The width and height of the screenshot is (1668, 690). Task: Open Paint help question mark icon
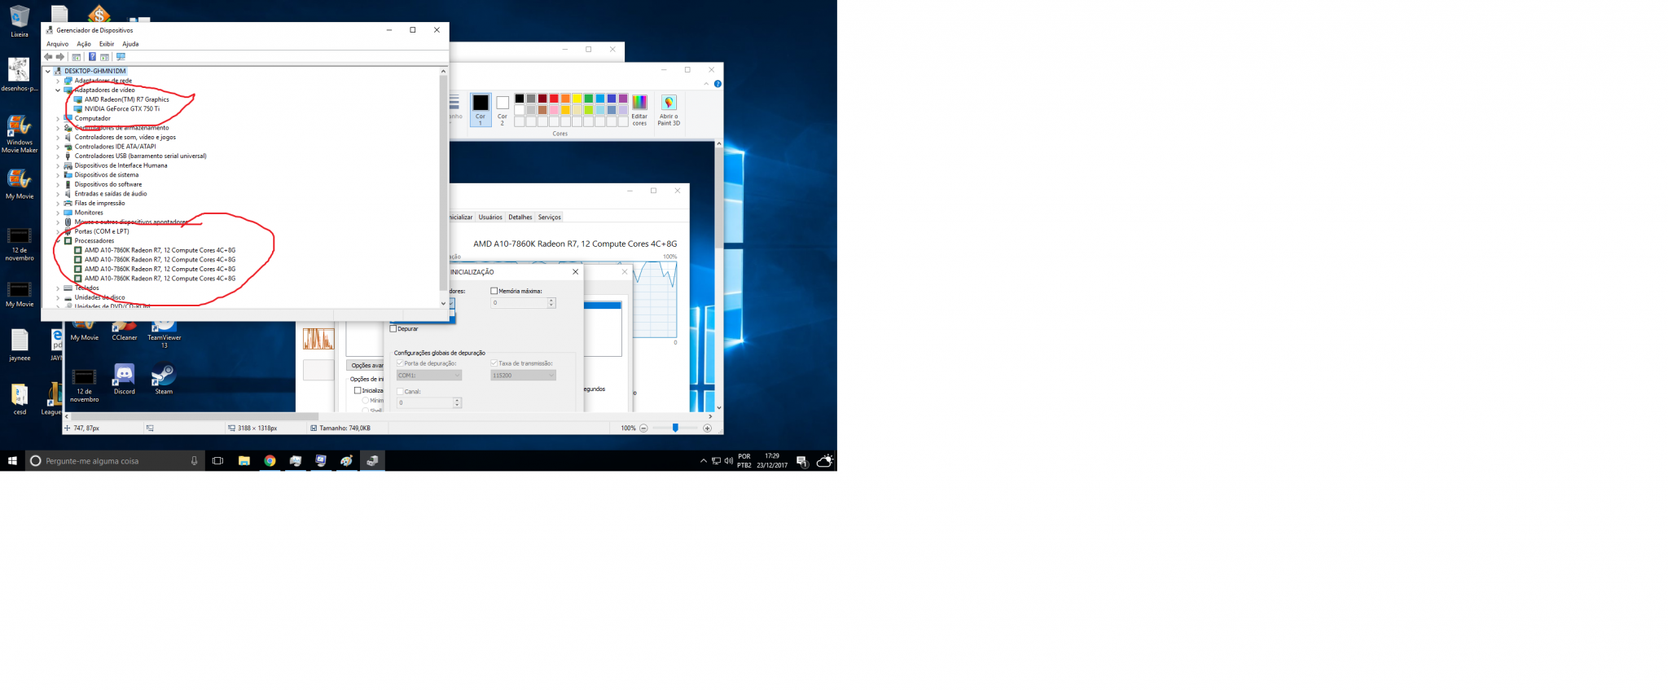click(x=718, y=84)
